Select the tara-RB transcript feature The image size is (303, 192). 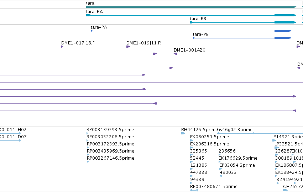tap(243, 22)
